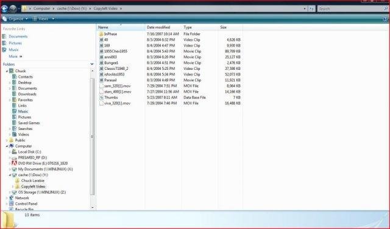Open the address bar history dropdown

[x=305, y=9]
